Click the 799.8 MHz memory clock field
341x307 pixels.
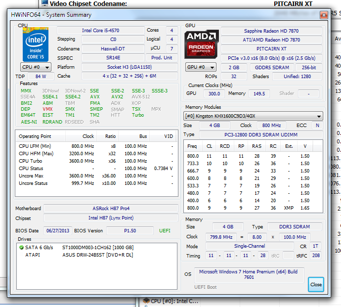221,237
